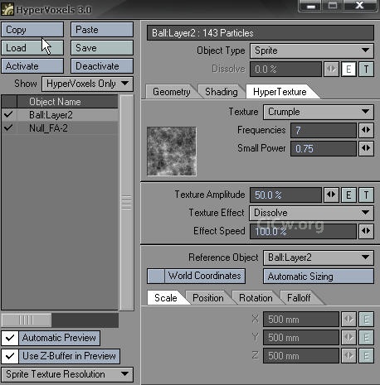This screenshot has height=385, width=380.
Task: Click the Scale Y envelope E button
Action: pyautogui.click(x=366, y=338)
